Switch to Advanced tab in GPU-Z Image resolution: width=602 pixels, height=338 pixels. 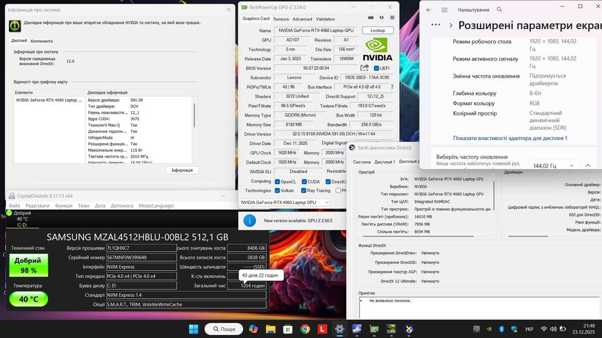click(x=302, y=19)
